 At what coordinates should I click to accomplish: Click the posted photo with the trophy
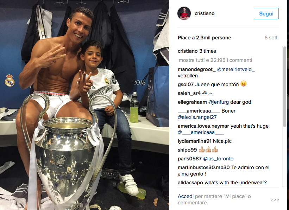point(84,105)
